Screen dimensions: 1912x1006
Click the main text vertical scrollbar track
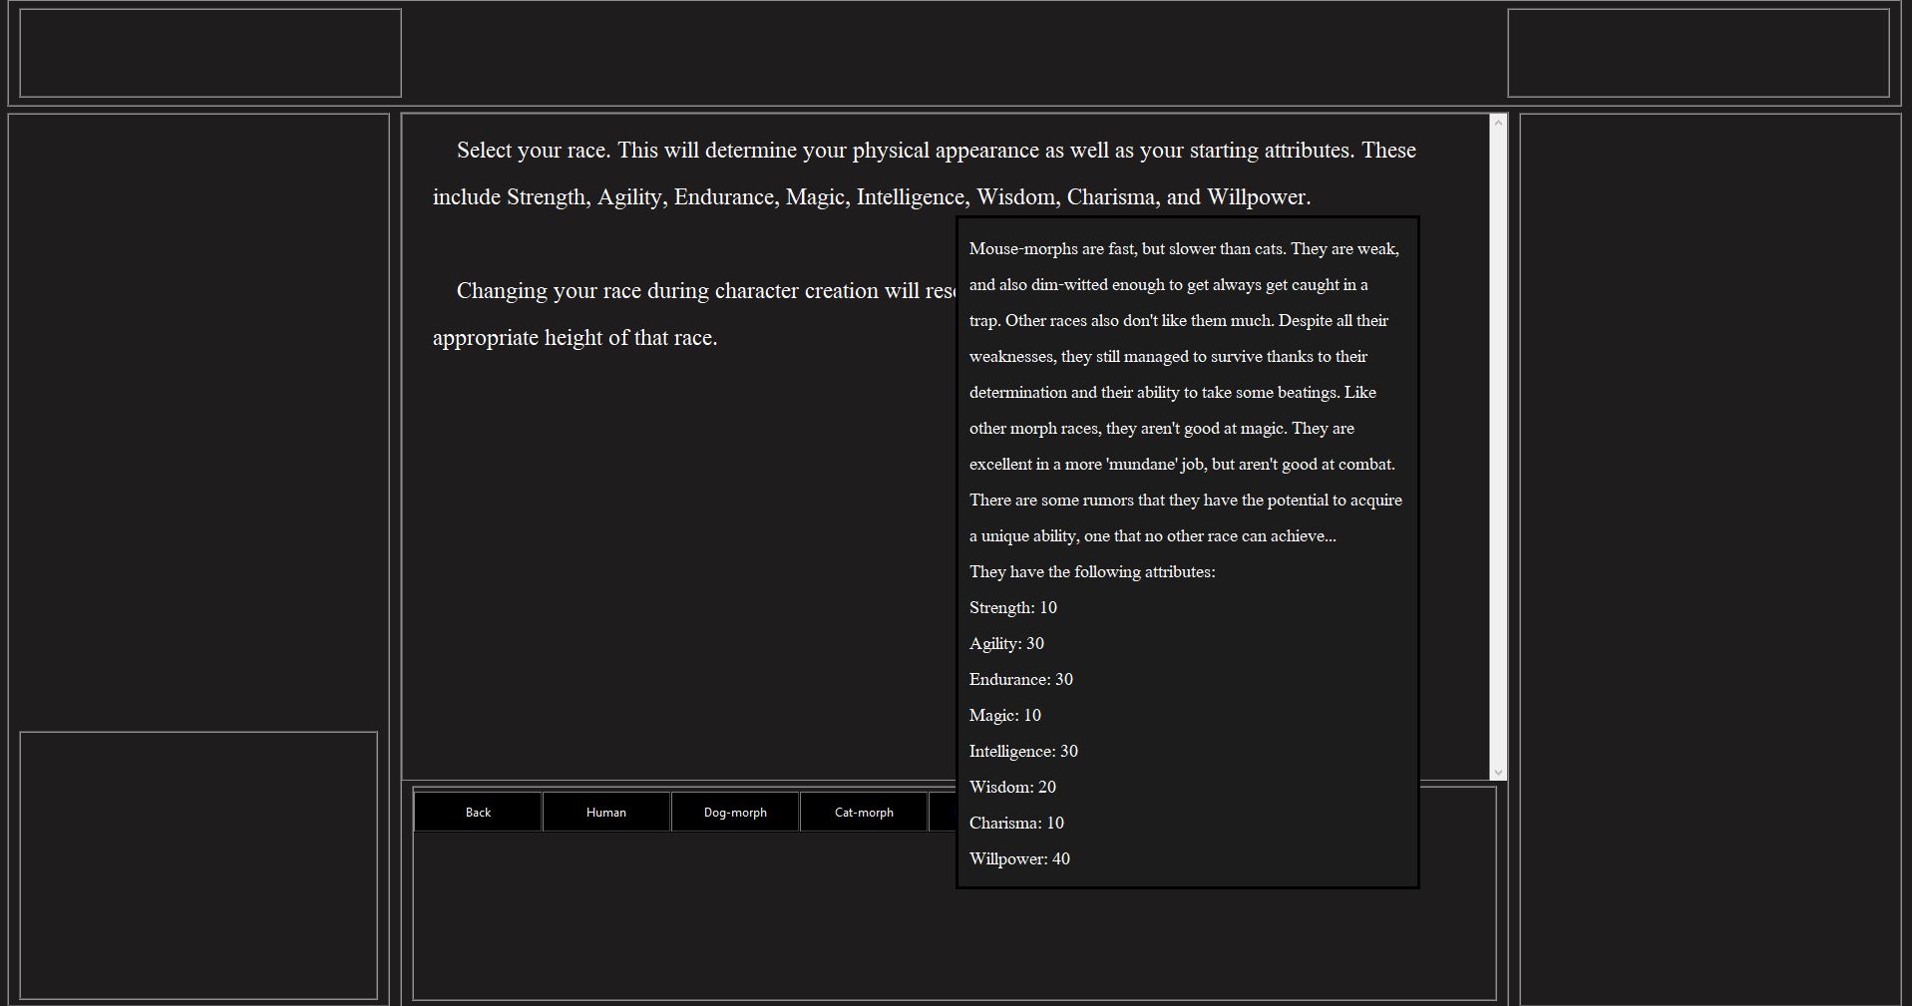[1497, 449]
